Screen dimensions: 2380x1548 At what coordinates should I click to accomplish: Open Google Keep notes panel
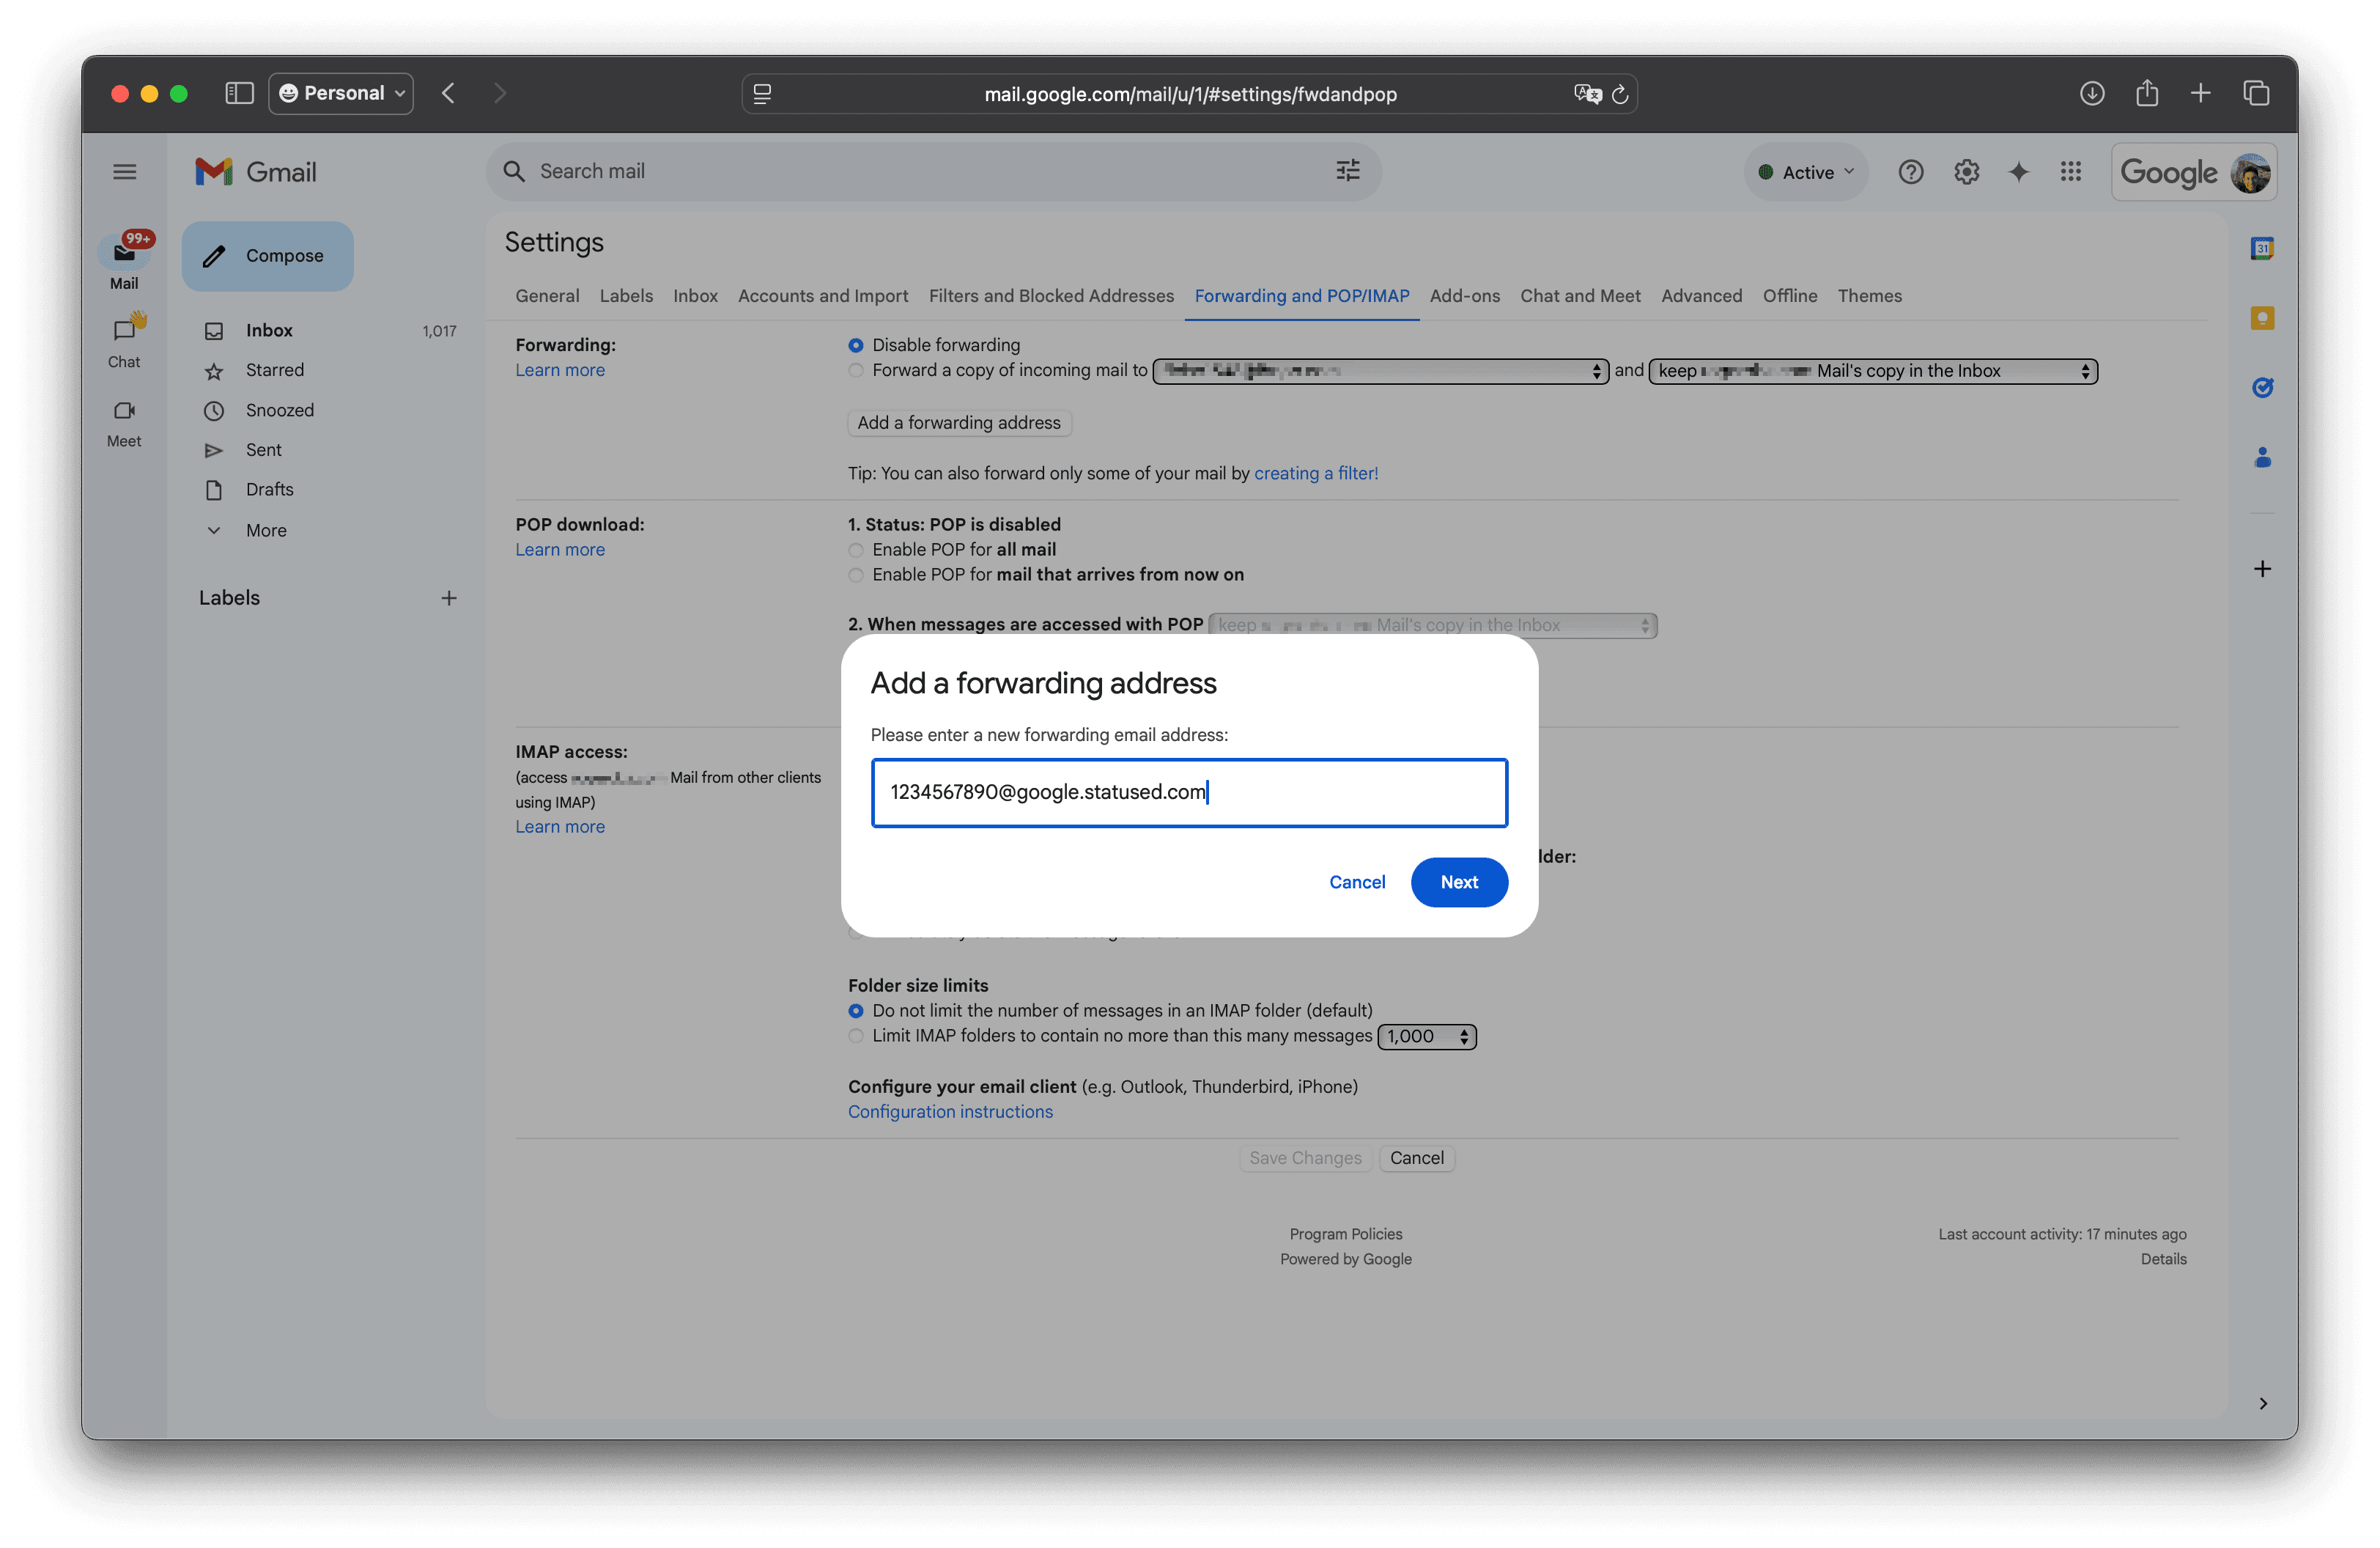coord(2263,317)
